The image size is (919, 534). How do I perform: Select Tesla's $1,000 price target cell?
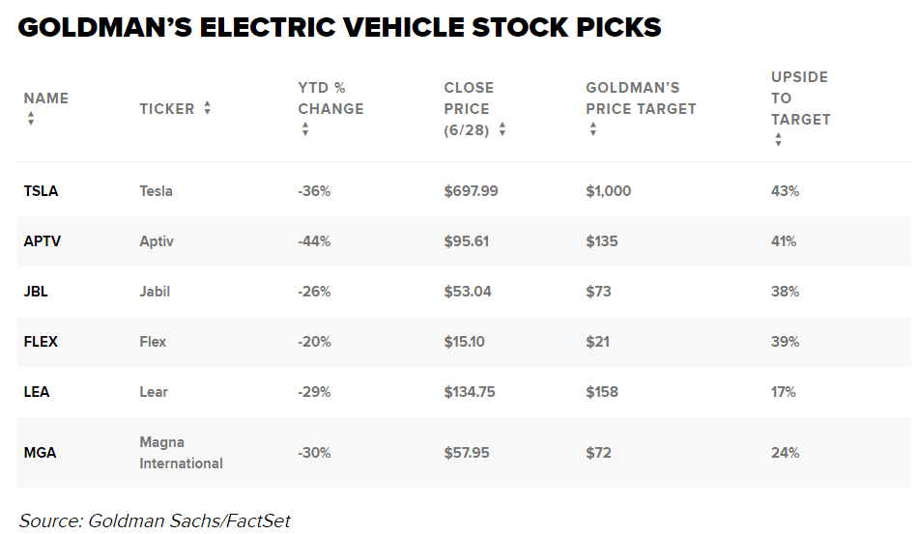coord(608,191)
